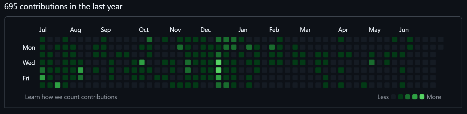Click the 'Less' legend label
The width and height of the screenshot is (467, 114).
click(x=383, y=97)
